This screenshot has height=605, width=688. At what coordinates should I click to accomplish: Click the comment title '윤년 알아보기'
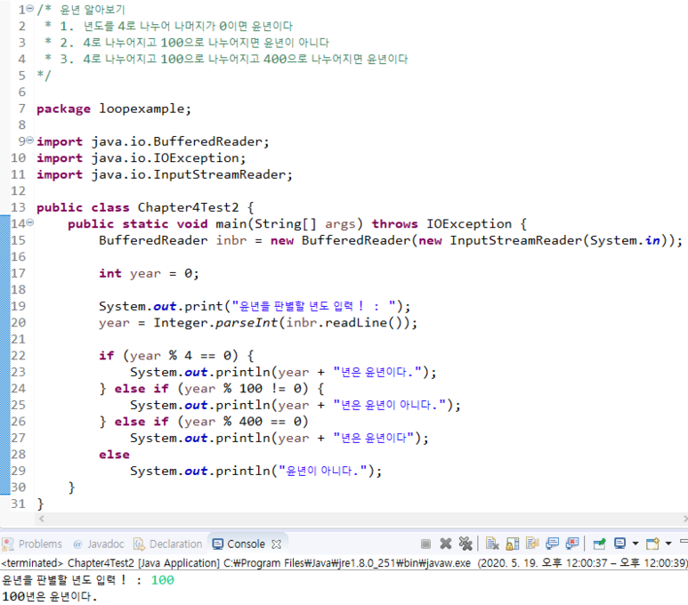coord(93,9)
